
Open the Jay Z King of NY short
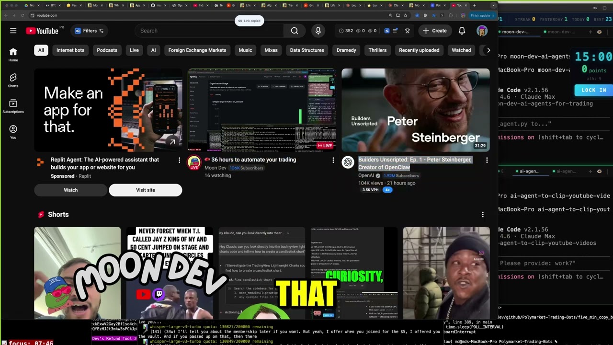coord(170,273)
